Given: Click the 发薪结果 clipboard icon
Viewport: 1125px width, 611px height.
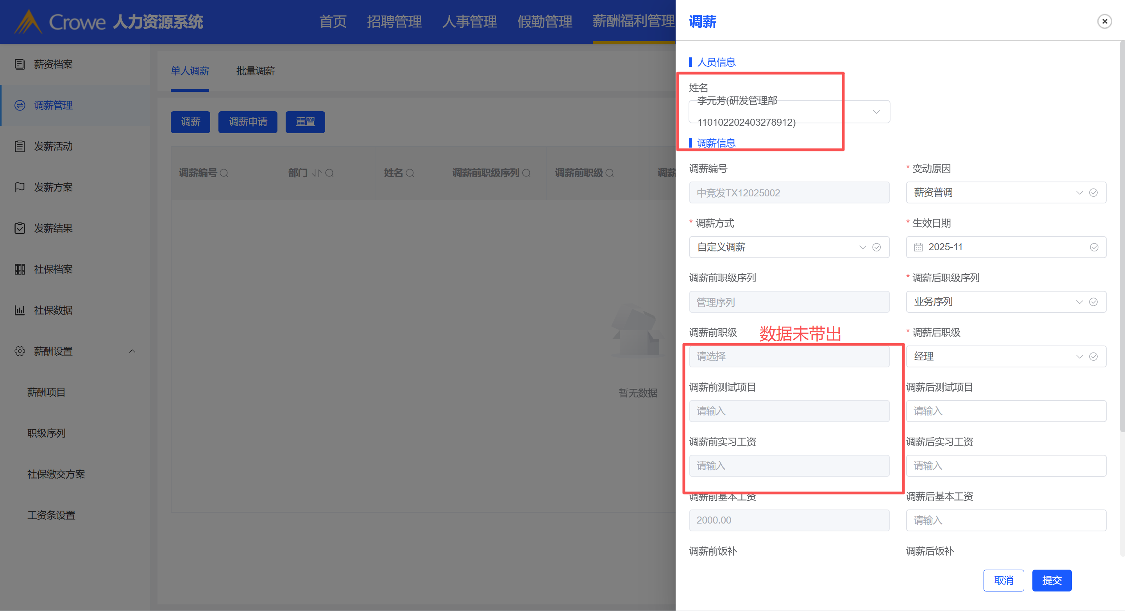Looking at the screenshot, I should (x=20, y=228).
